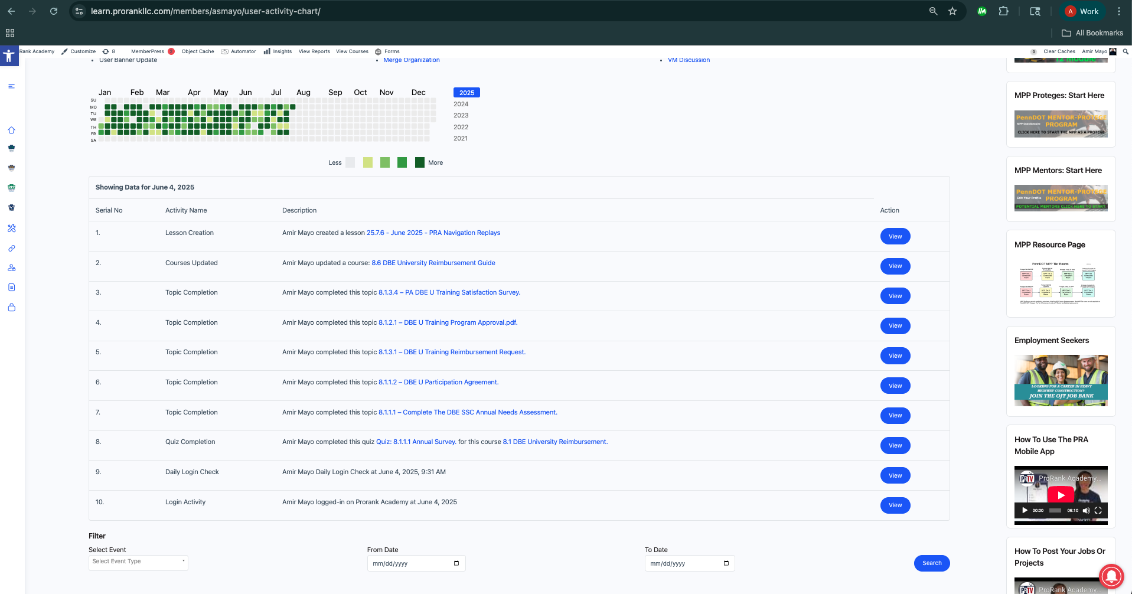Open the red notification bell

pyautogui.click(x=1111, y=576)
